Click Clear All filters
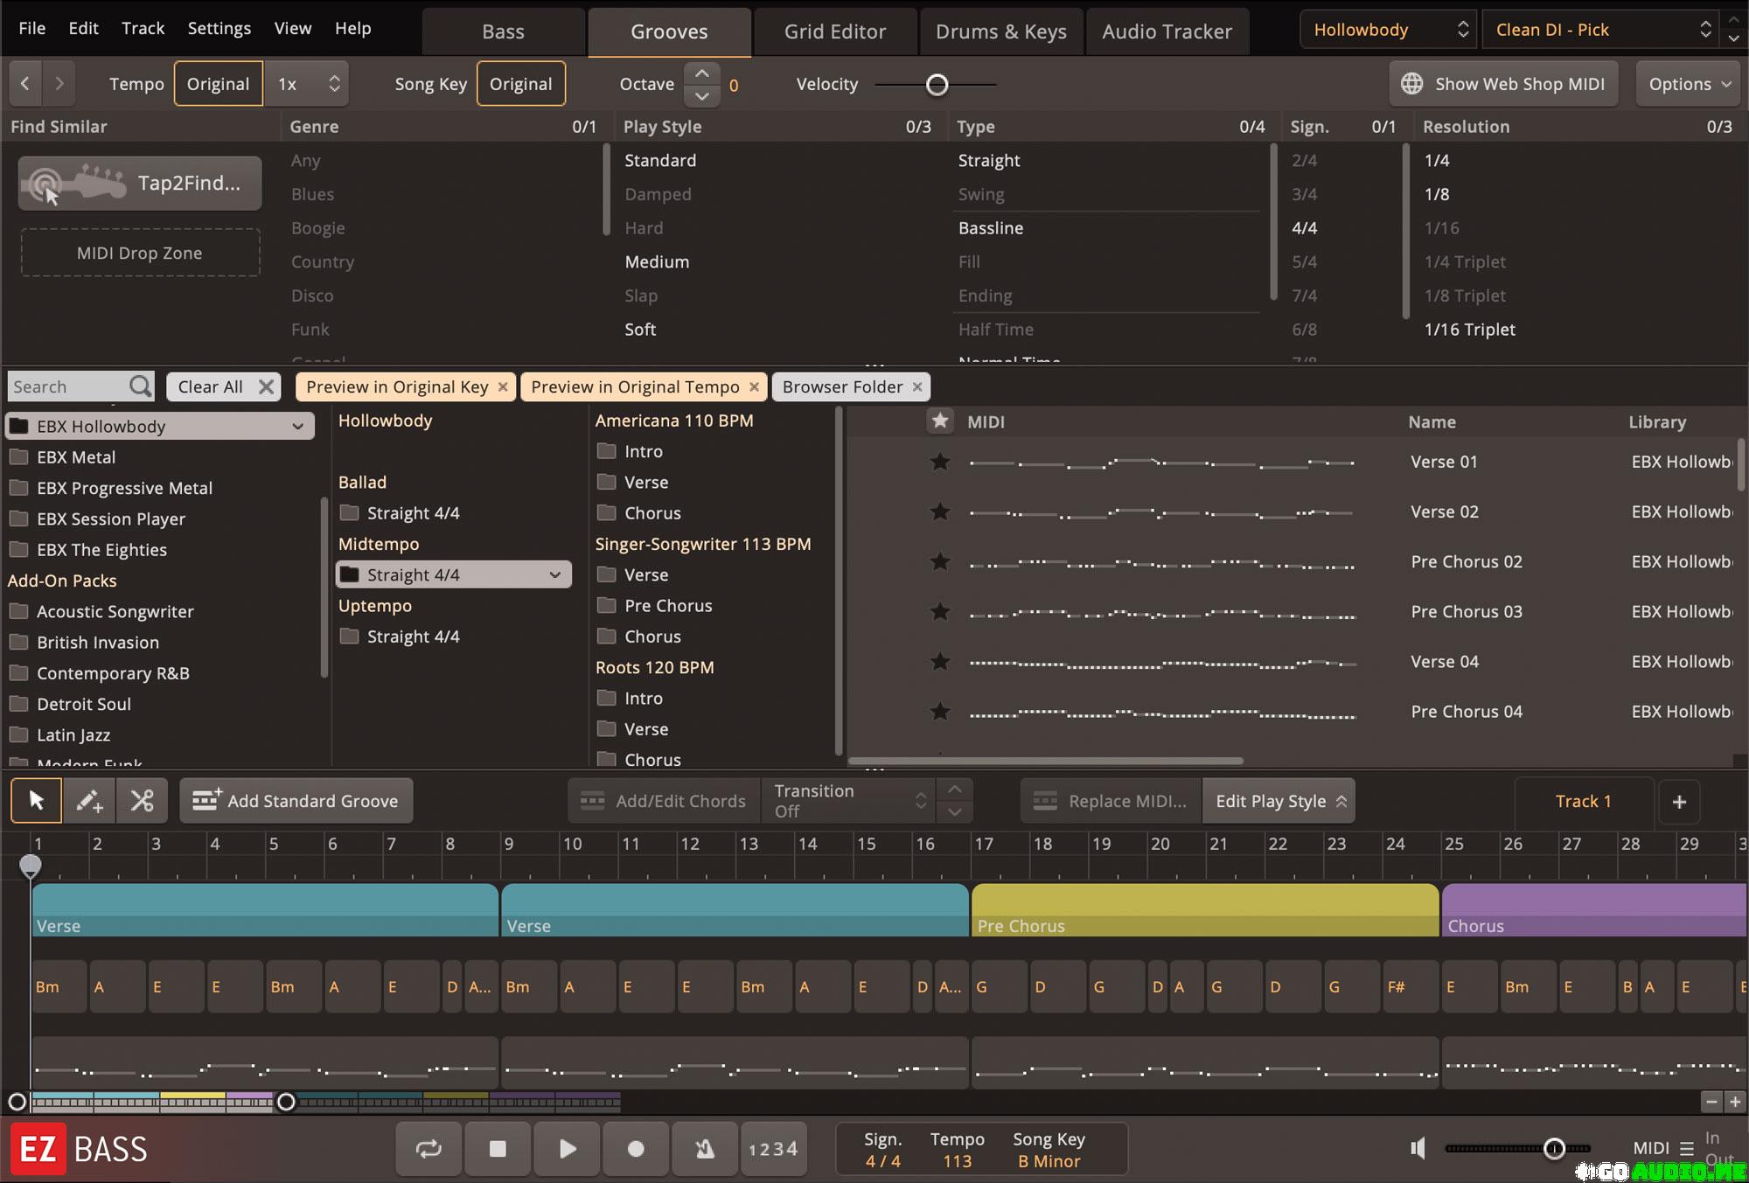This screenshot has height=1183, width=1749. [x=223, y=386]
